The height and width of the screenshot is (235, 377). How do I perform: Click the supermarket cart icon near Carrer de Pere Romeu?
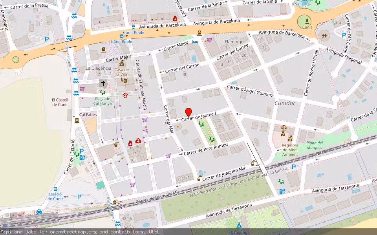168,155
